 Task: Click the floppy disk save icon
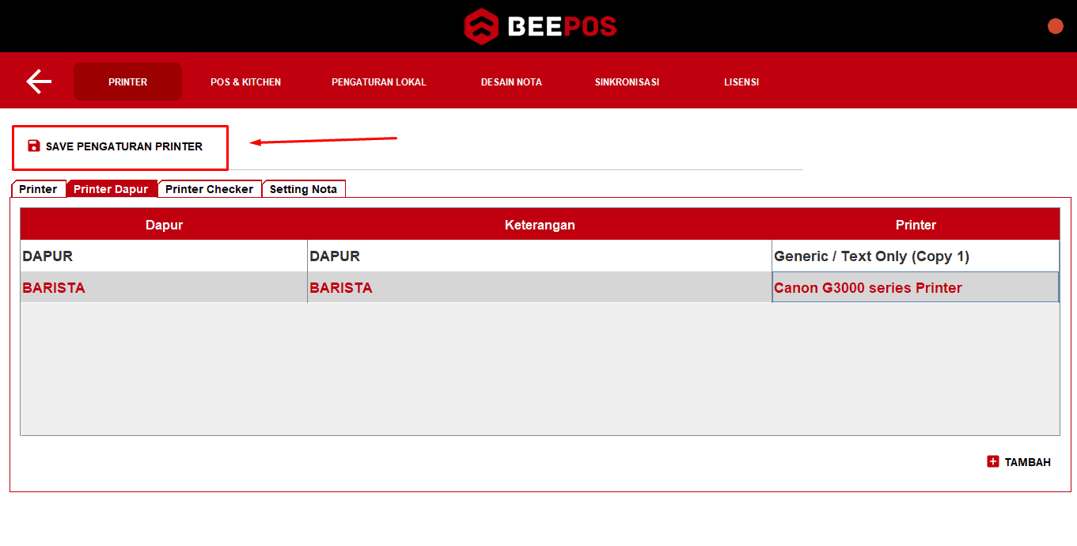(x=34, y=146)
